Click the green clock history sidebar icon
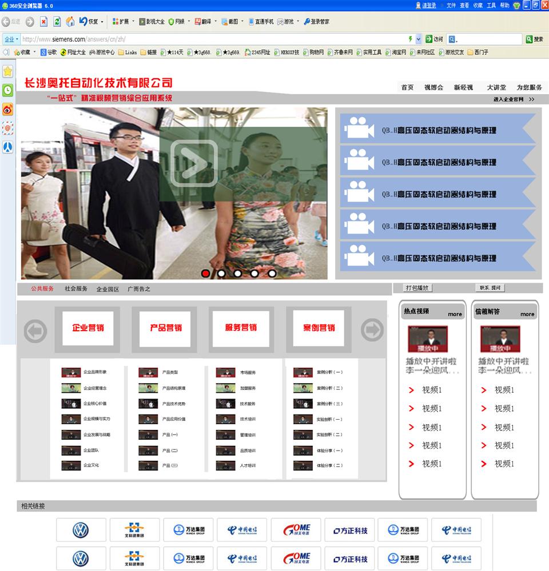The height and width of the screenshot is (571, 549). coord(7,90)
